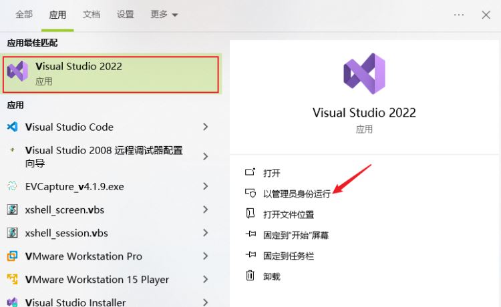Click 打开 to launch Visual Studio 2022
The image size is (501, 307).
tap(272, 173)
